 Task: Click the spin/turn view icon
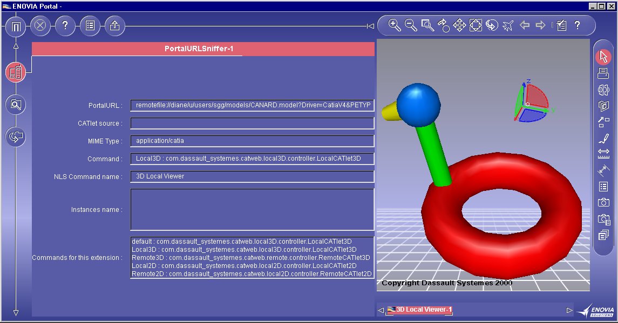pyautogui.click(x=492, y=25)
